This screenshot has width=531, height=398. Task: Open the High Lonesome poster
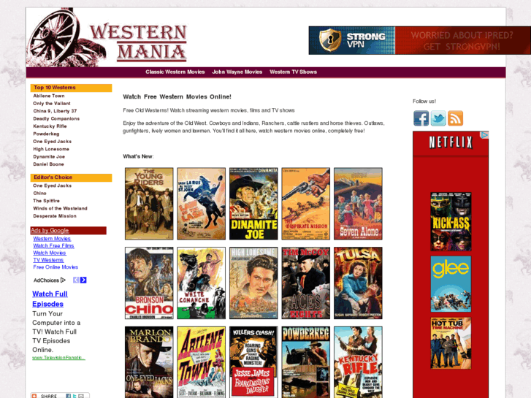253,283
